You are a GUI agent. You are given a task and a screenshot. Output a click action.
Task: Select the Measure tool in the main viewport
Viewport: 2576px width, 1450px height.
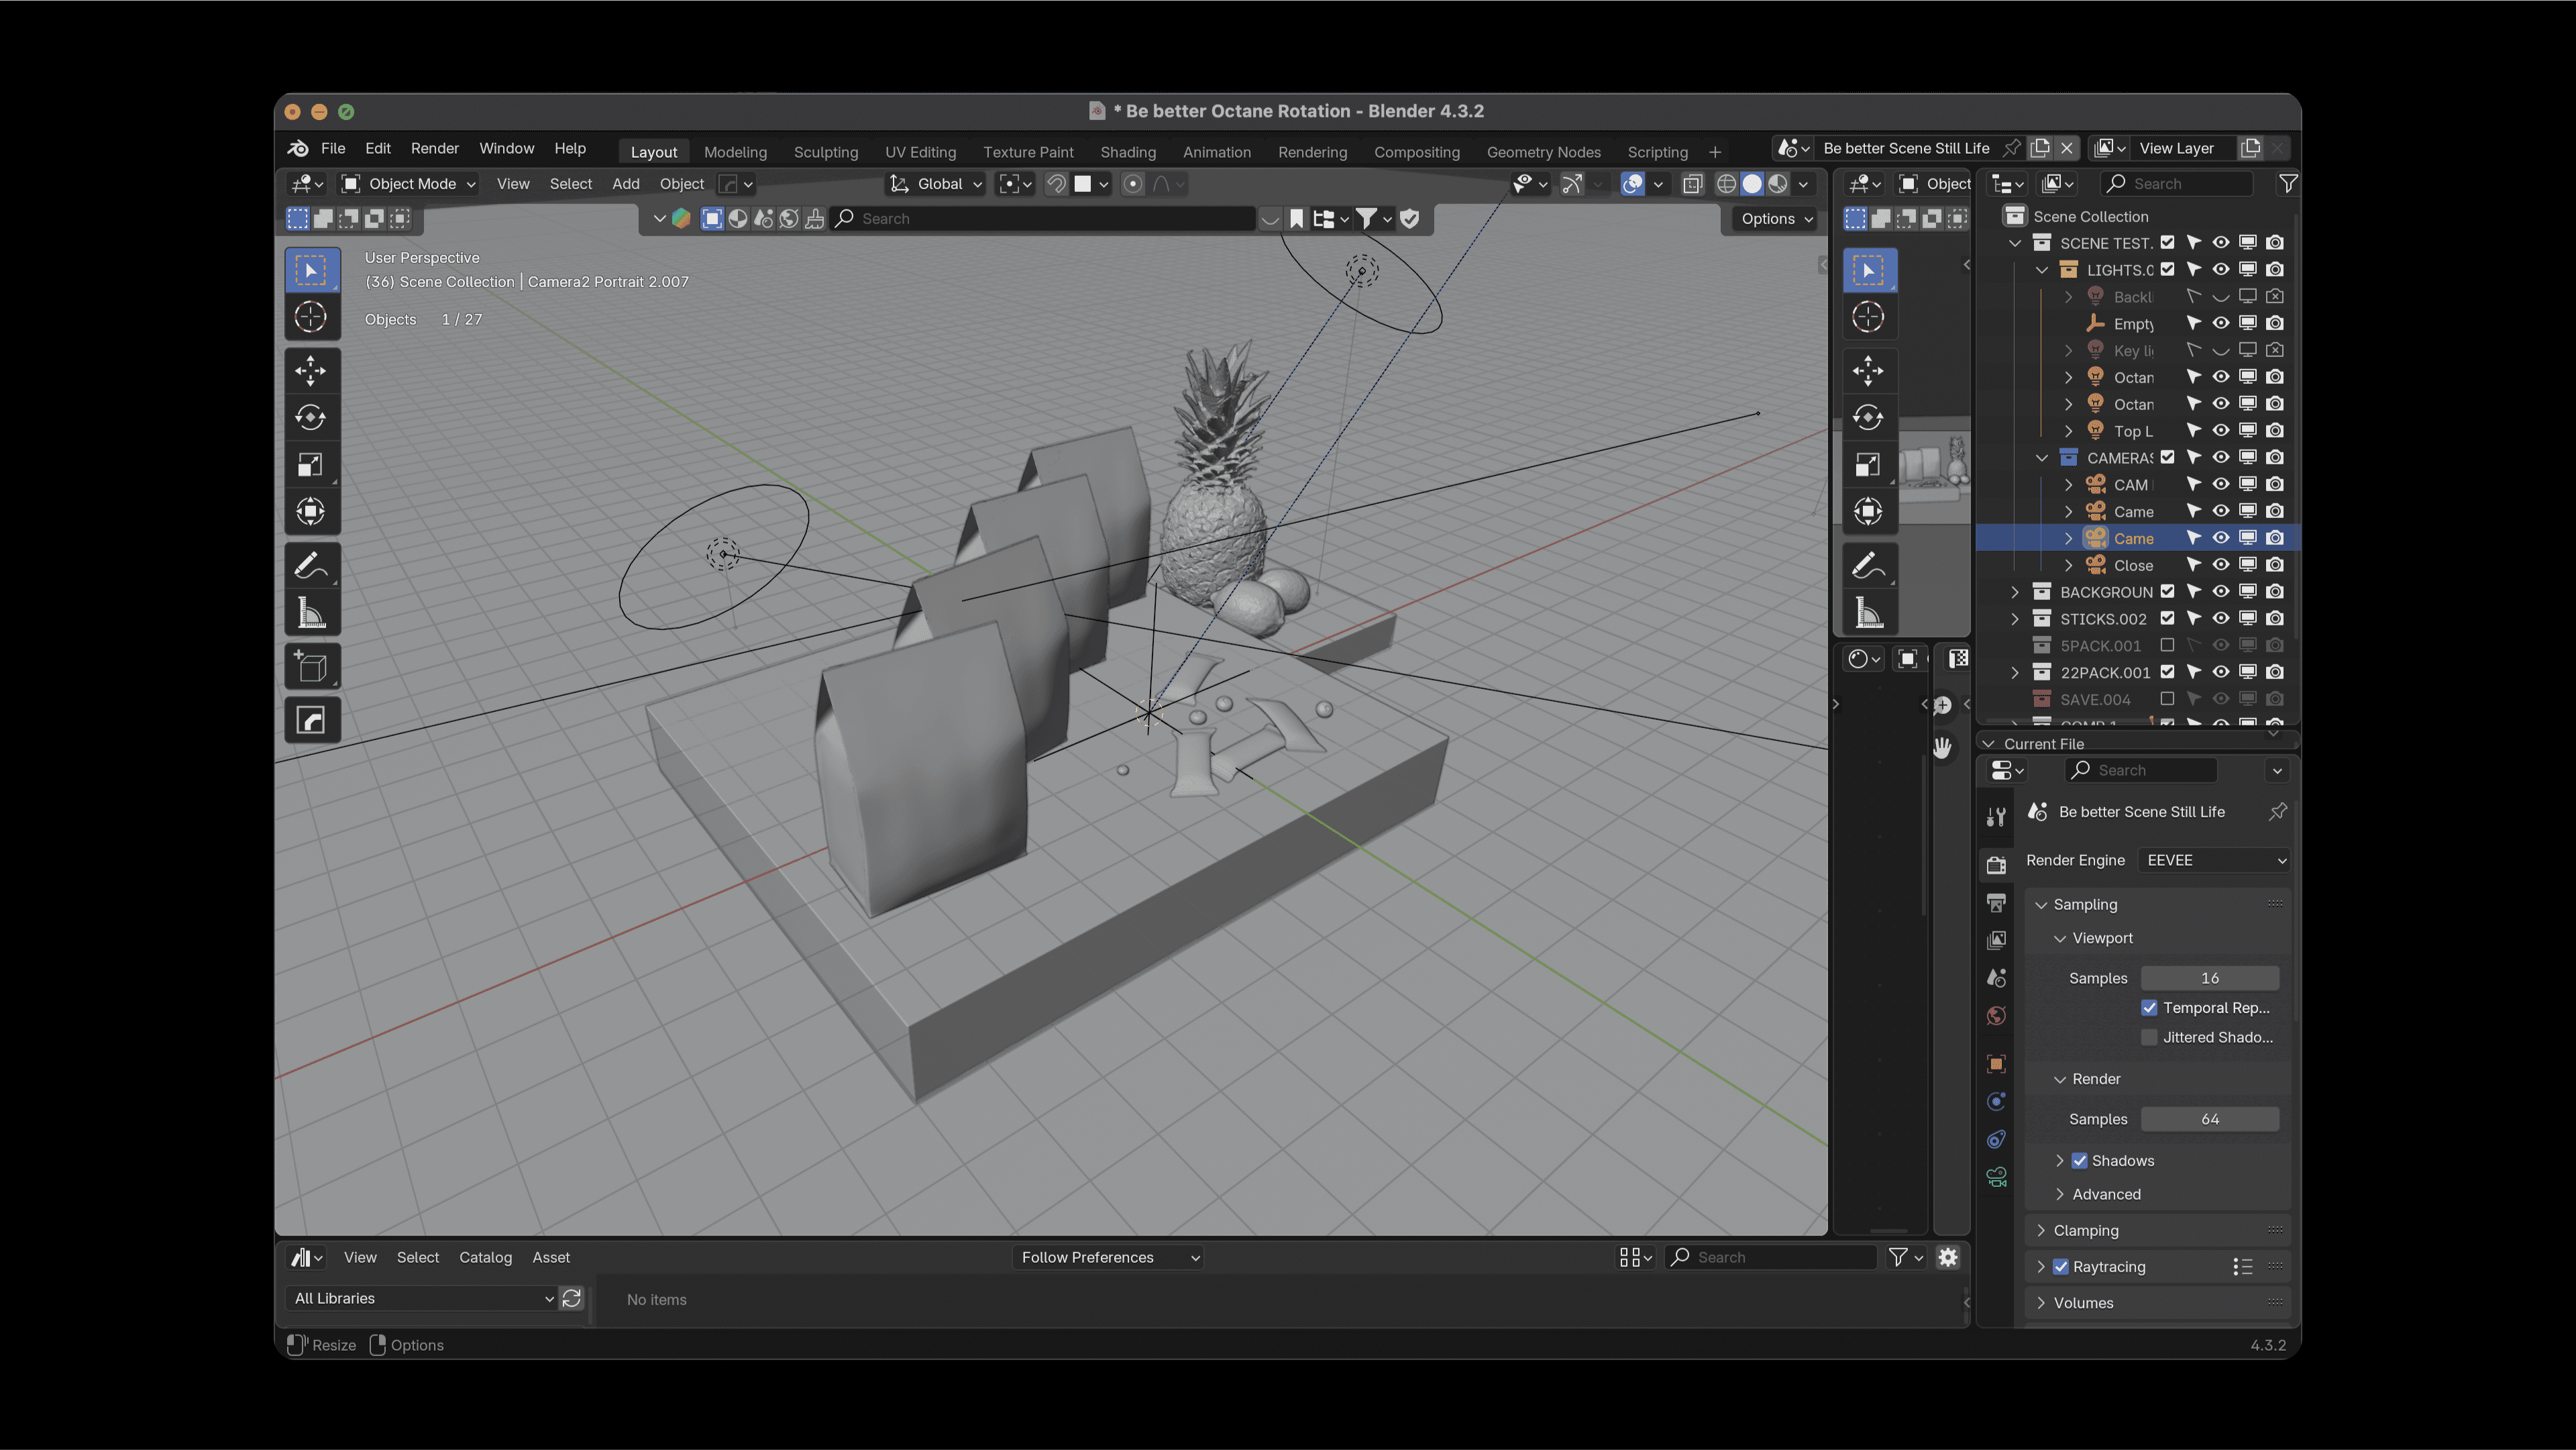(x=311, y=613)
